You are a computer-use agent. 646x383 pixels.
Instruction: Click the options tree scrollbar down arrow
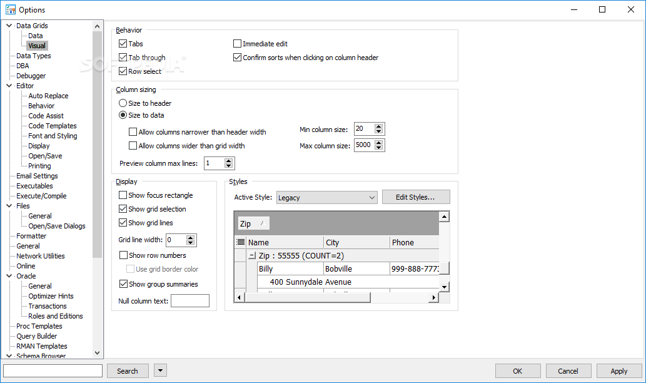click(x=97, y=353)
